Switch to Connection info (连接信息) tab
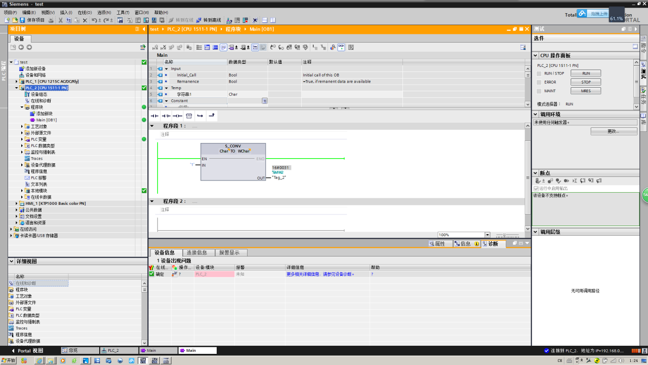Image resolution: width=648 pixels, height=365 pixels. coord(197,252)
